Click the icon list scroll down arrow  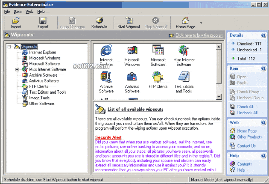(219, 97)
